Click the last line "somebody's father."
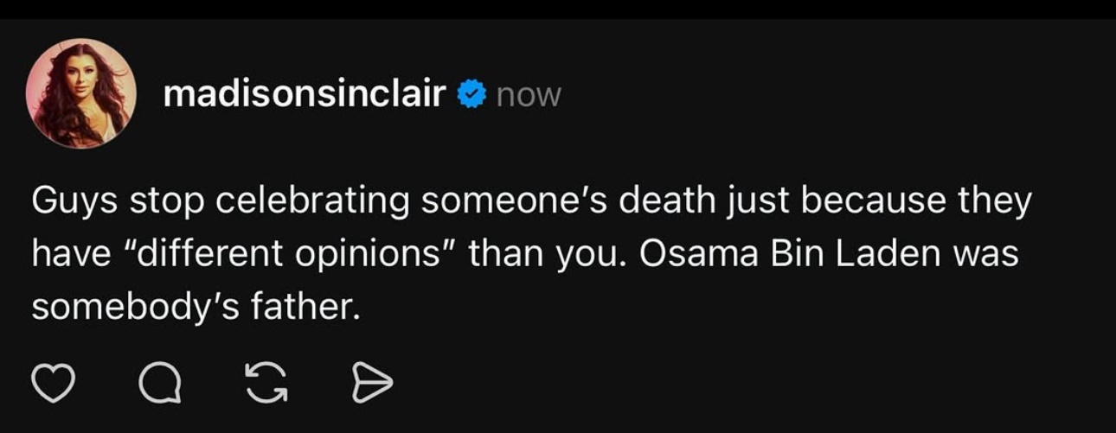This screenshot has width=1116, height=433. (195, 309)
